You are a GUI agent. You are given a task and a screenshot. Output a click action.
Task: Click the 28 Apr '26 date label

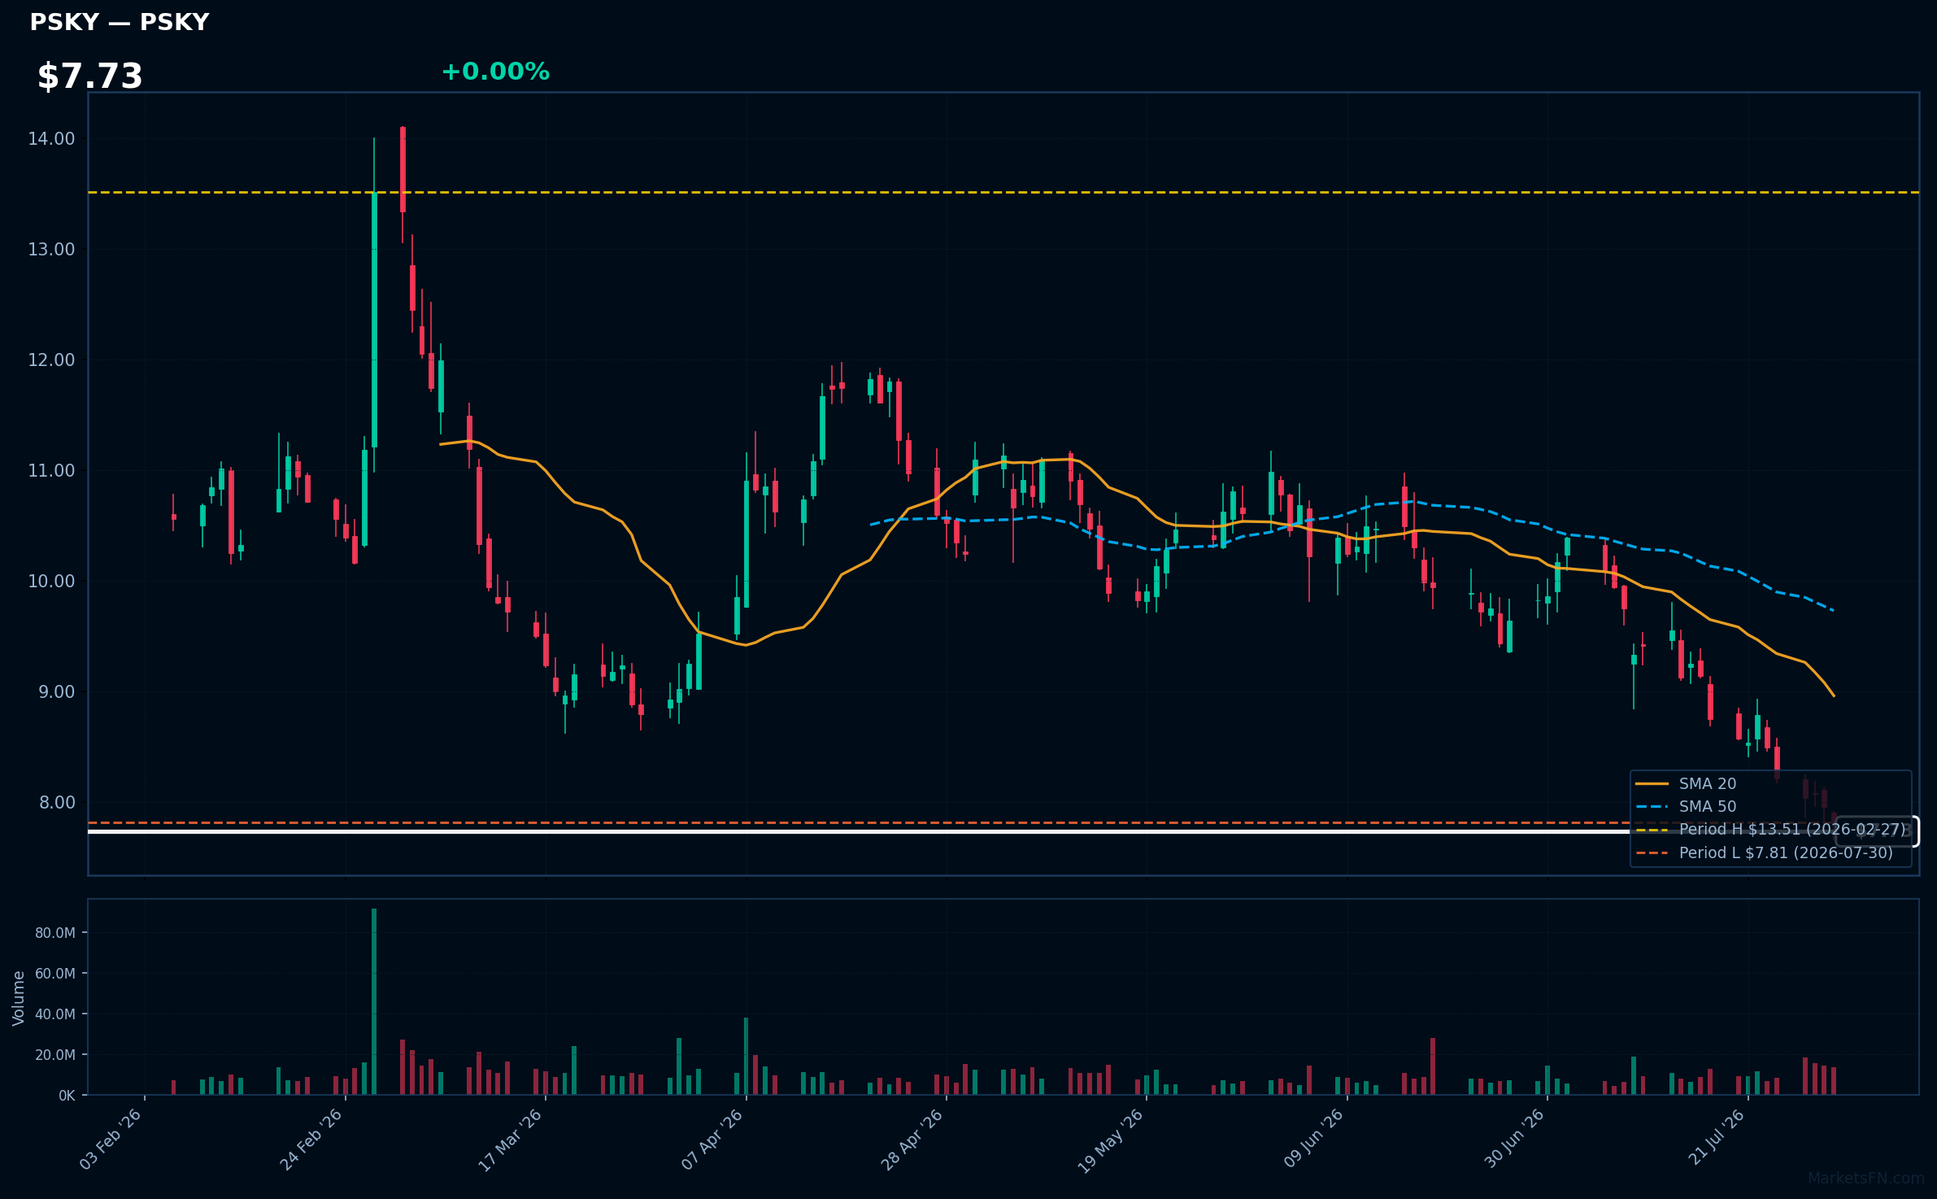coord(912,1139)
